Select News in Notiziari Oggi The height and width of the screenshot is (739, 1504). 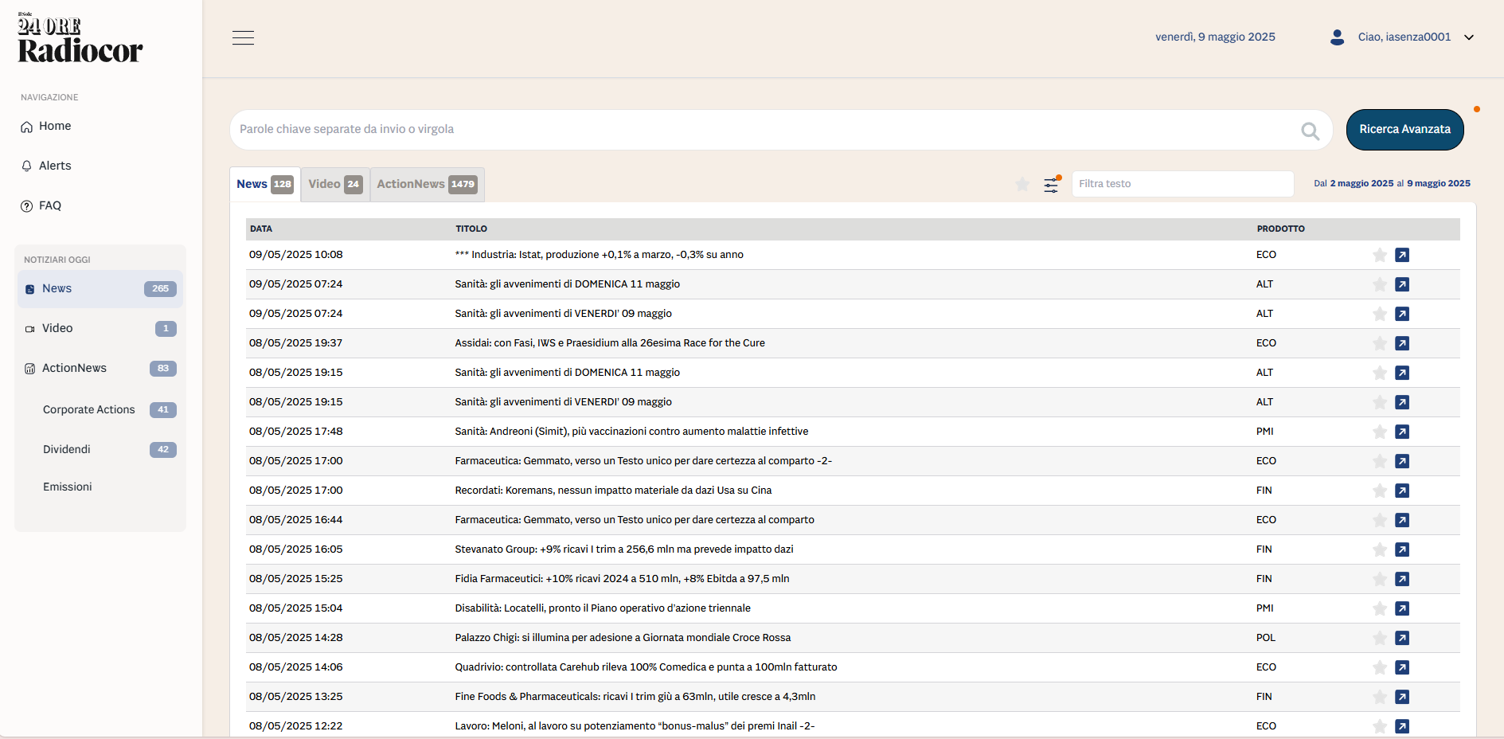[100, 289]
